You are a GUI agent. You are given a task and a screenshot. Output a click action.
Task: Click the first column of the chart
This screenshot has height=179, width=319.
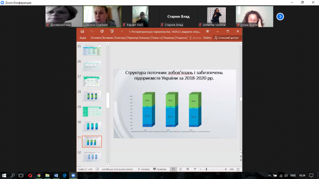[149, 109]
